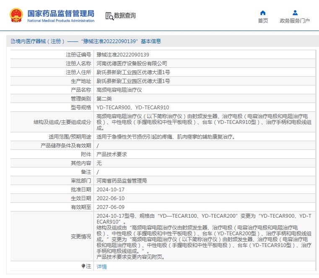
Task: Click 国家药品监督管理局 site title
Action: coord(61,13)
